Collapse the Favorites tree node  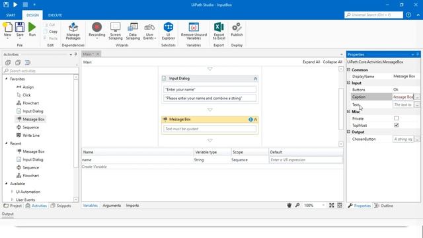tap(7, 79)
